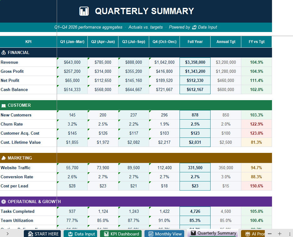Open the hidden sheet tabs overflow menu
The width and height of the screenshot is (293, 237).
(x=269, y=234)
